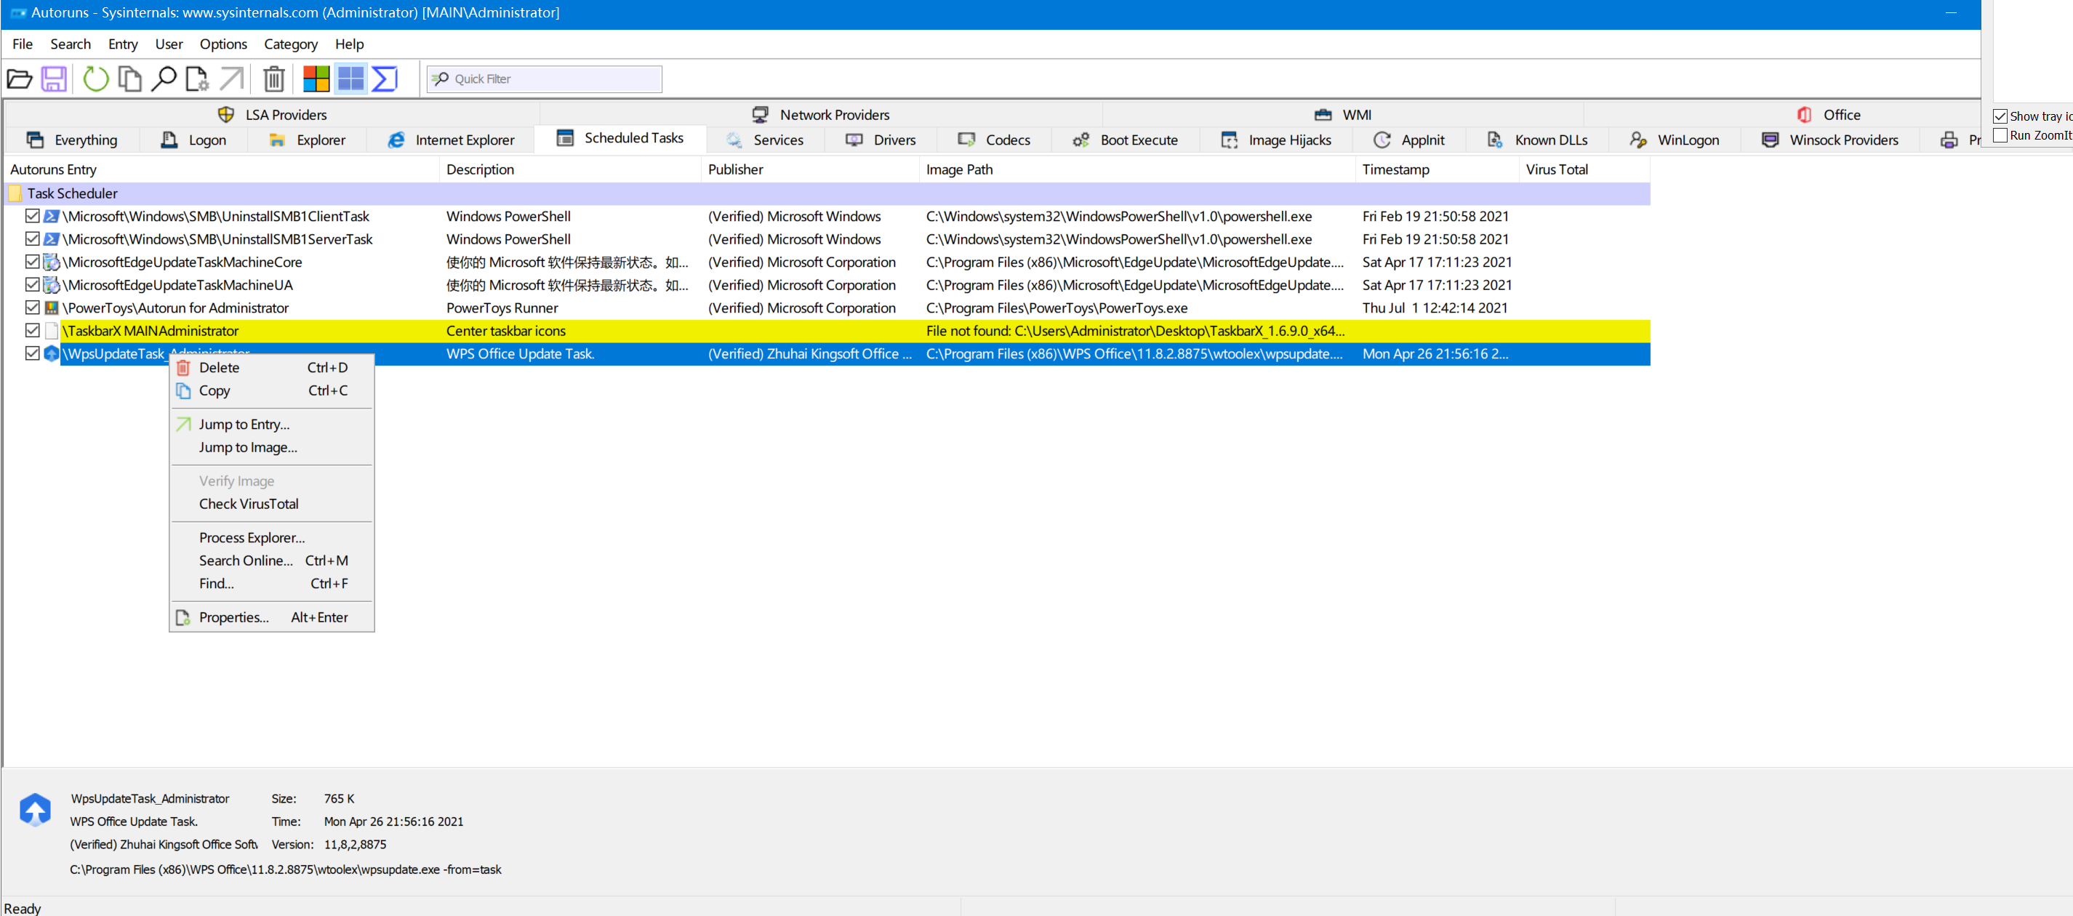
Task: Click the Jump to Entry arrow icon
Action: [231, 79]
